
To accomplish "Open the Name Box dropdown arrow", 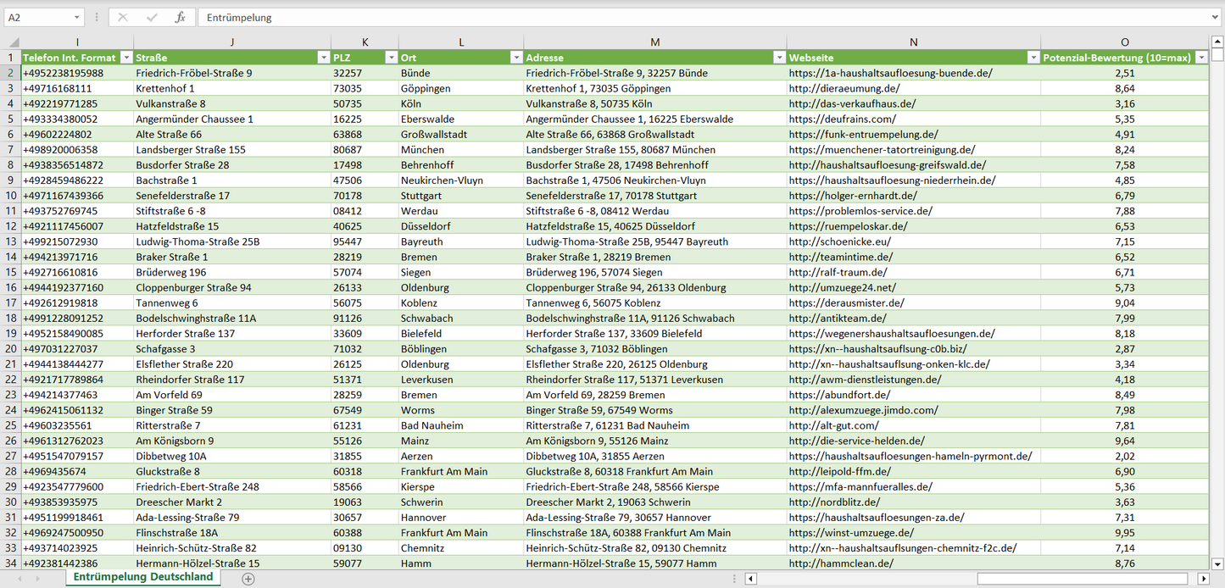I will click(x=77, y=17).
